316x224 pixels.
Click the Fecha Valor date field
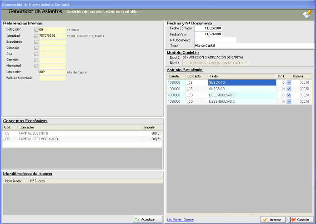(x=208, y=34)
